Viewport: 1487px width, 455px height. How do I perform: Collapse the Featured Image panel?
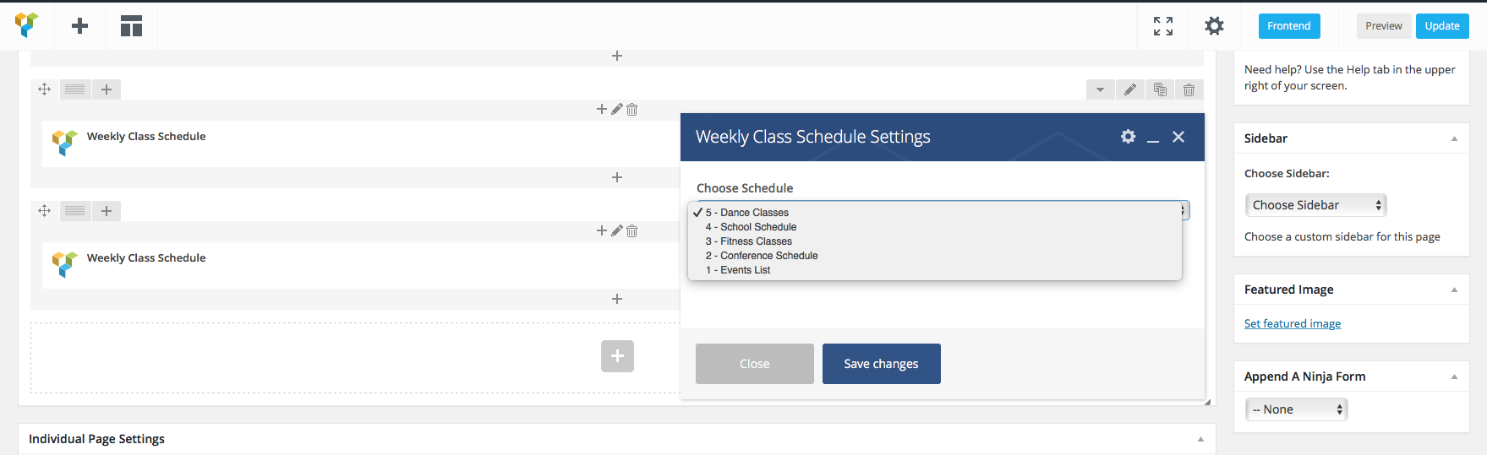pyautogui.click(x=1454, y=290)
